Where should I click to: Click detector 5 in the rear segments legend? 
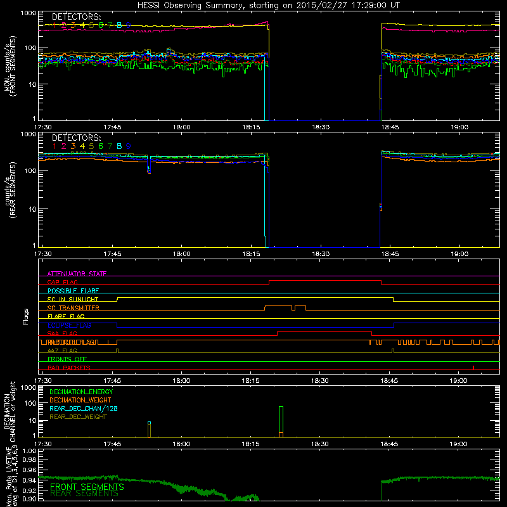(x=91, y=146)
